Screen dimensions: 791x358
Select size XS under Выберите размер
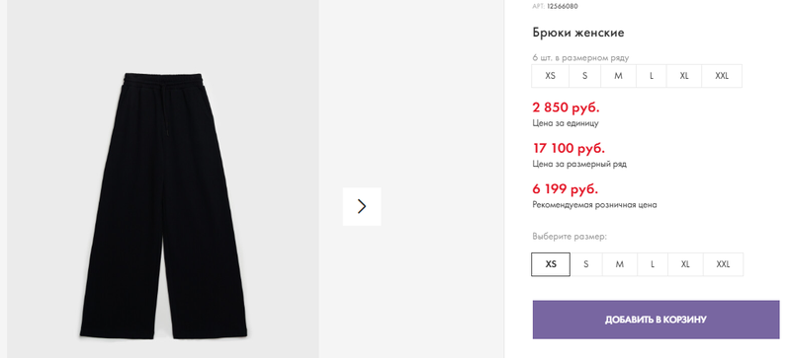pos(551,264)
